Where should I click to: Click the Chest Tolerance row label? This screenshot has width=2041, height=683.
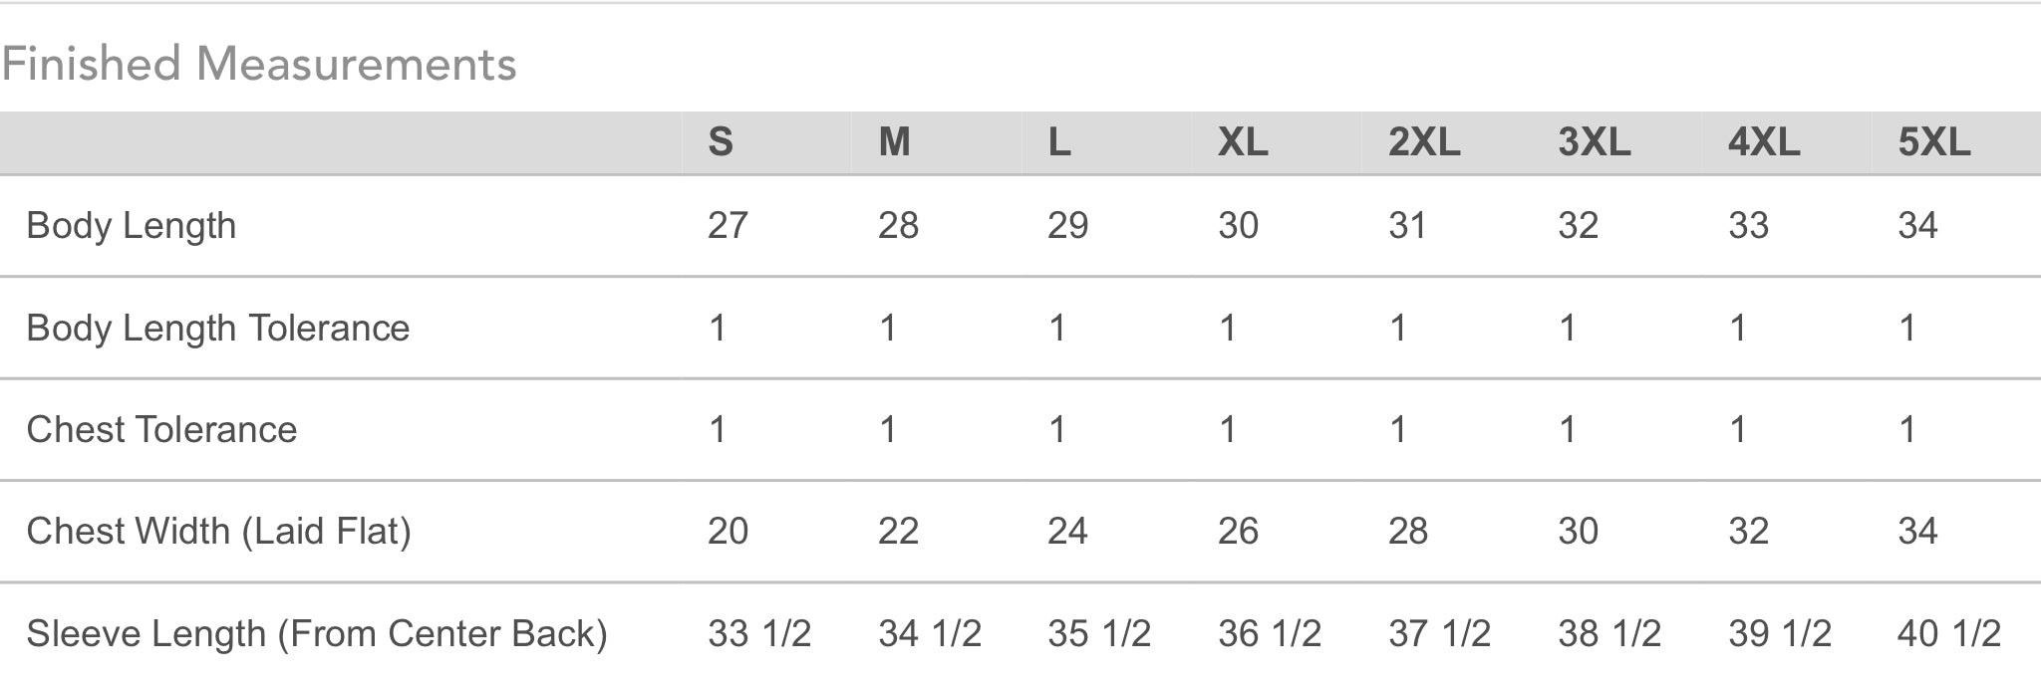point(161,429)
